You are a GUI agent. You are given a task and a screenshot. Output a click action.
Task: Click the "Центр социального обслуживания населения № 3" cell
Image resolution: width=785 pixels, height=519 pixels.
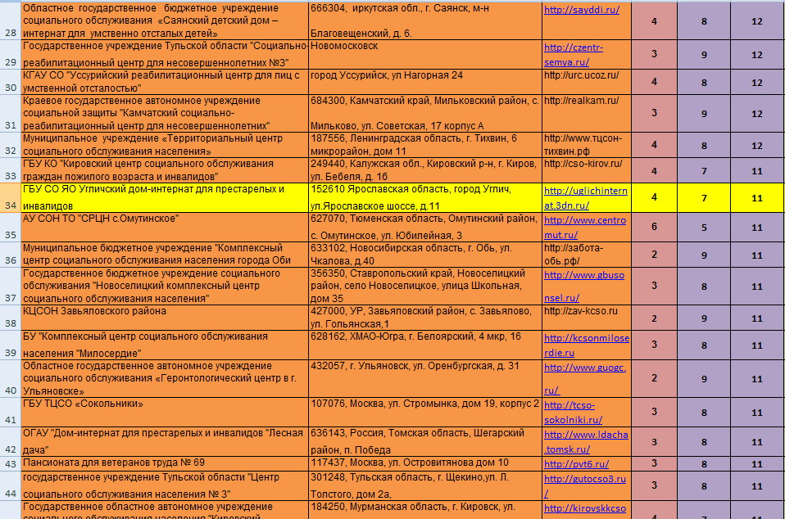165,485
